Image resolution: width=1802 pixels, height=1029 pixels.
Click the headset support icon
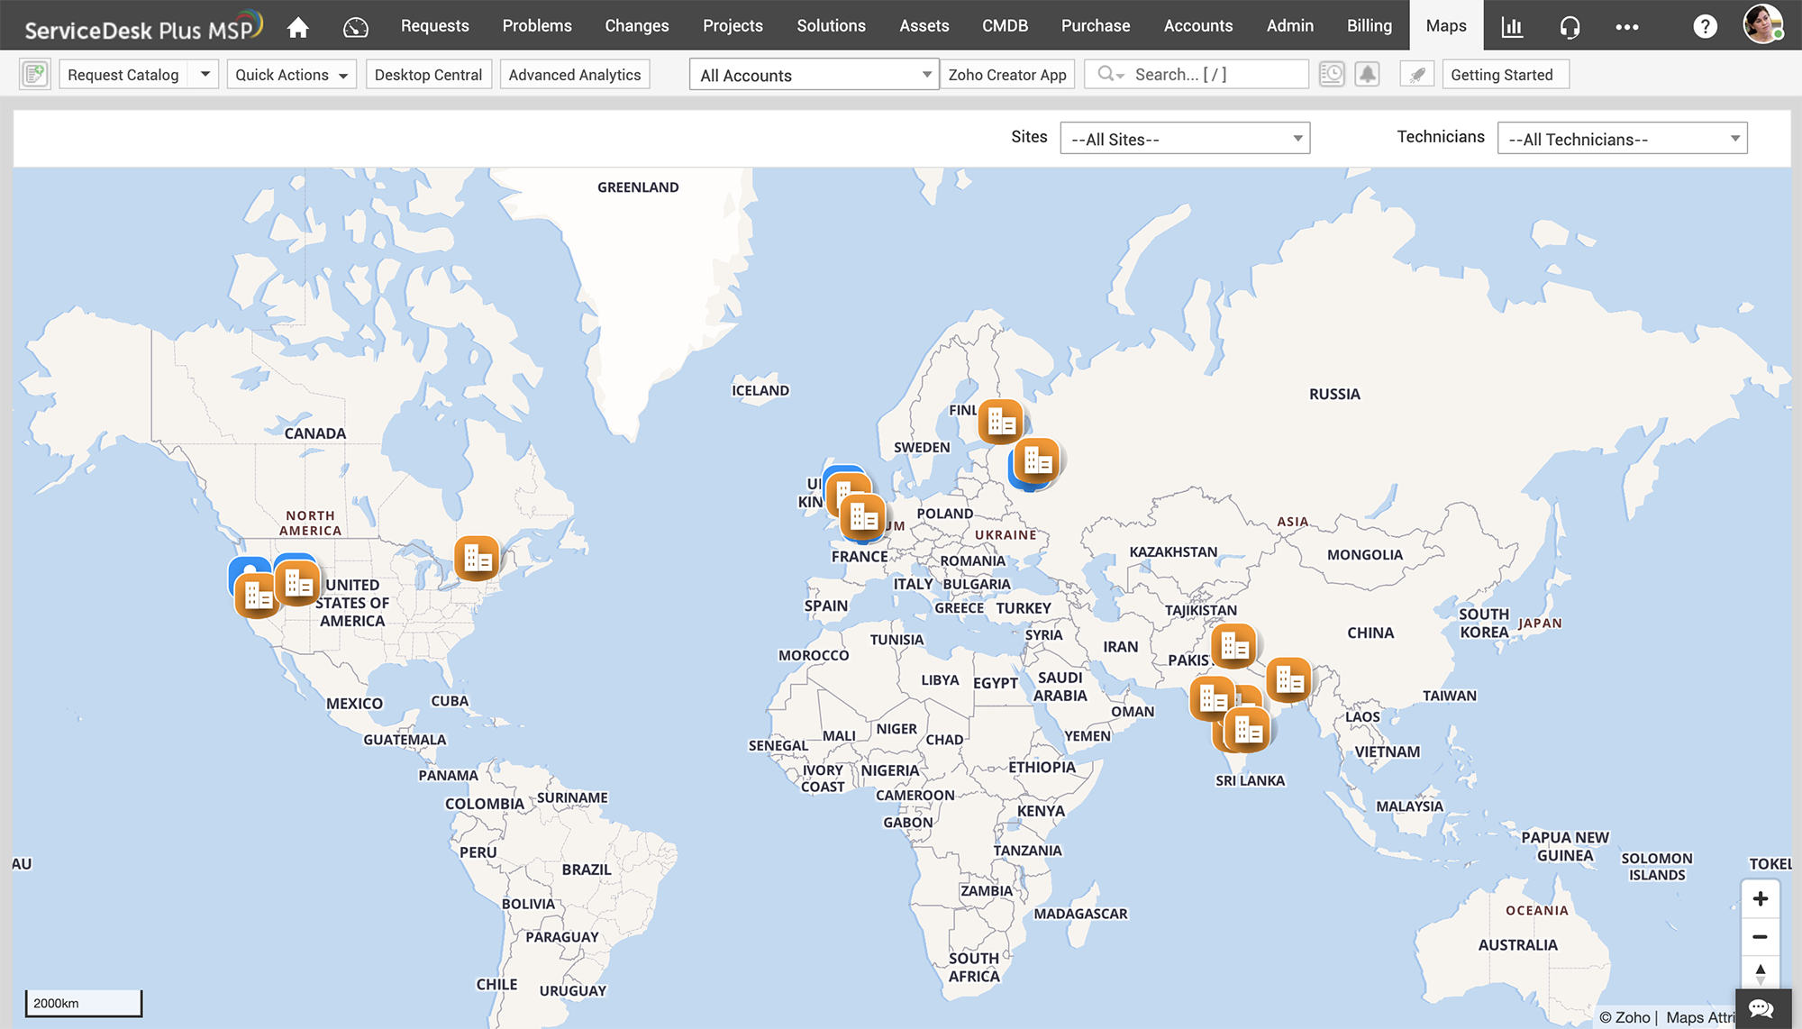(x=1570, y=27)
